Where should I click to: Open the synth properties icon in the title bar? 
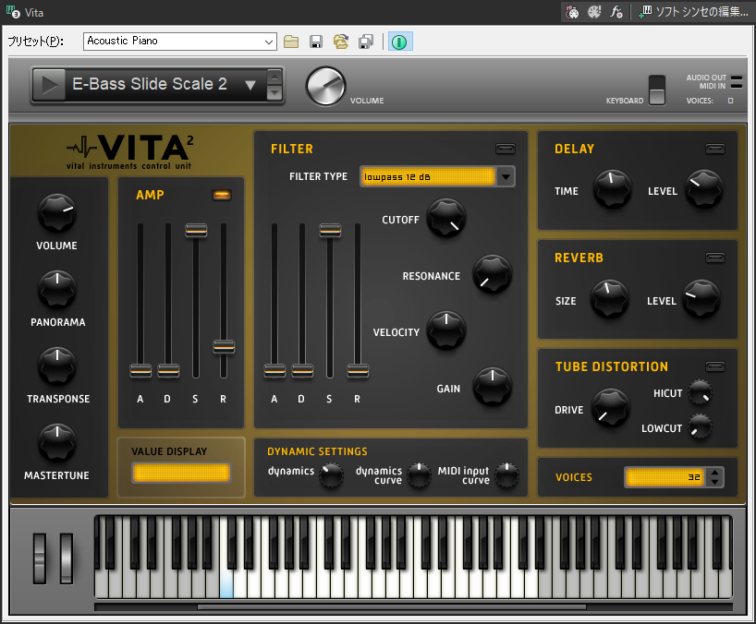click(x=572, y=12)
